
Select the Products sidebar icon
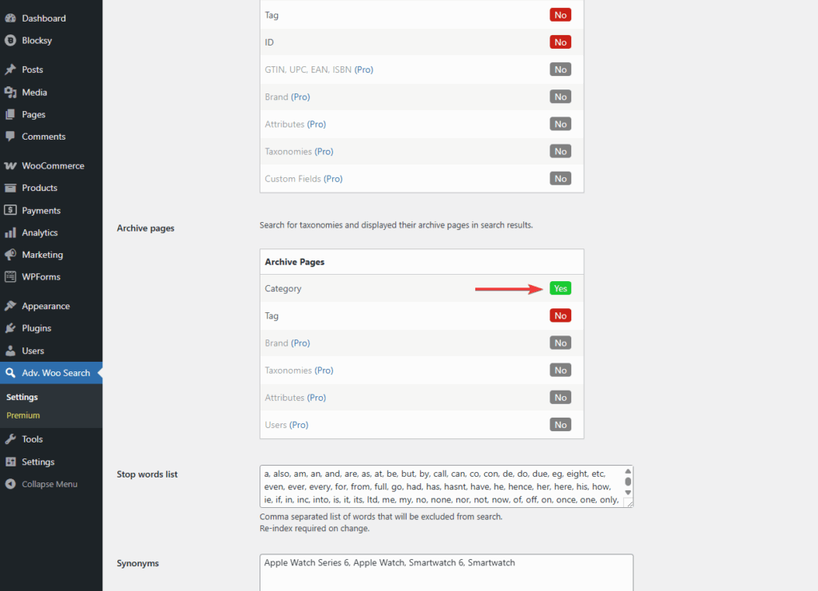point(38,188)
